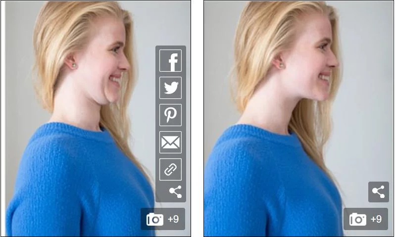The width and height of the screenshot is (395, 237).
Task: Expand share options on the right photo
Action: pos(378,192)
